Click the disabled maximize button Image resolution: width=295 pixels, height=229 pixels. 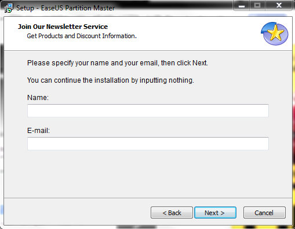257,6
